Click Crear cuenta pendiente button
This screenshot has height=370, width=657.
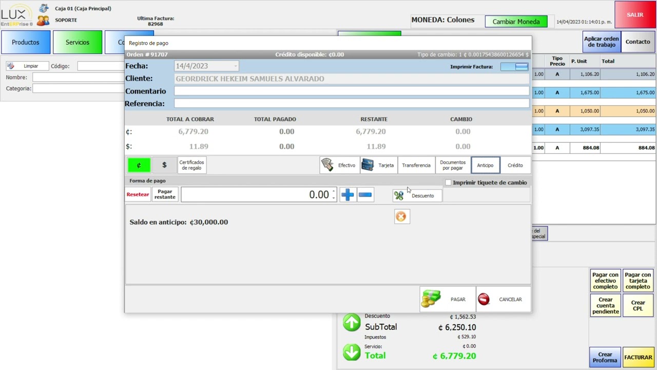click(x=606, y=305)
